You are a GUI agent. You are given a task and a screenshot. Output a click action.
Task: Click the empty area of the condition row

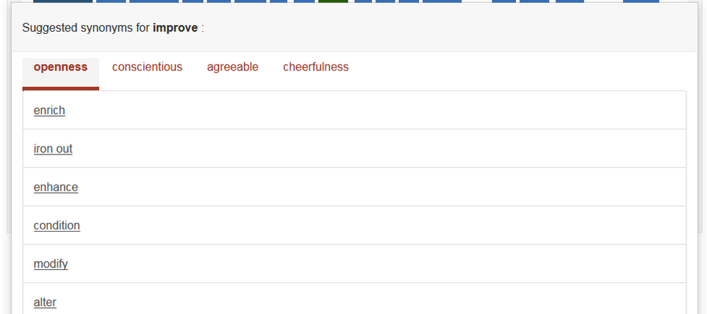coord(367,225)
